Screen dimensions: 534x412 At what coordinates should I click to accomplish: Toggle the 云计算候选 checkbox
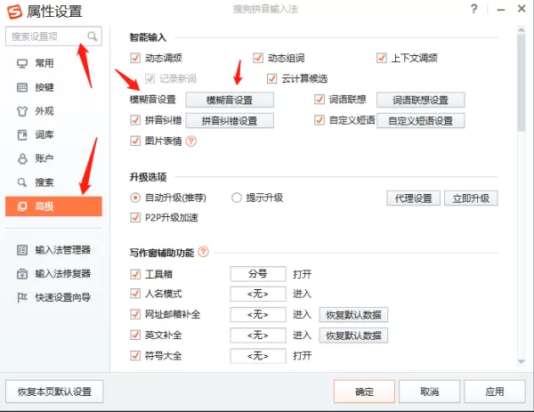(271, 78)
